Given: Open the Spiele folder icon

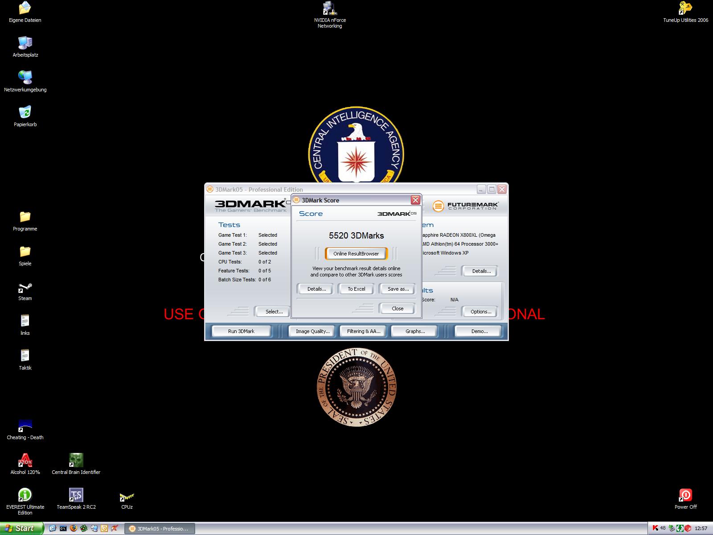Looking at the screenshot, I should point(25,255).
